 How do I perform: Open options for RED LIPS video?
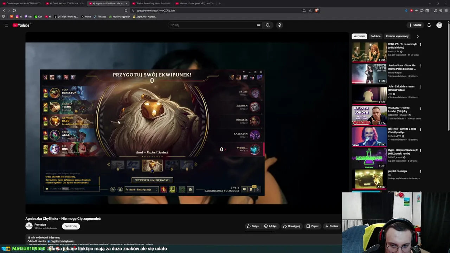420,45
